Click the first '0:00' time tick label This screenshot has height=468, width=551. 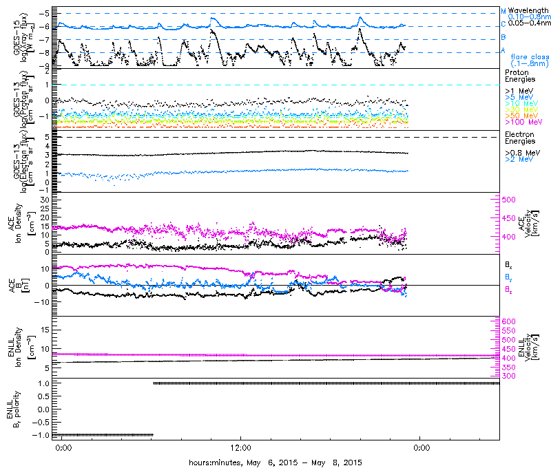64,448
